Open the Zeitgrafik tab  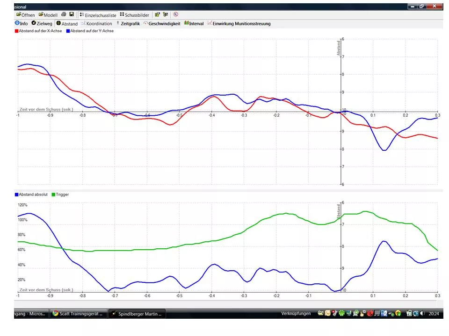tap(127, 23)
